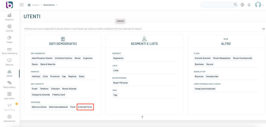The image size is (266, 127).
Task: Open Media Gallery from sidebar
Action: (x=9, y=83)
